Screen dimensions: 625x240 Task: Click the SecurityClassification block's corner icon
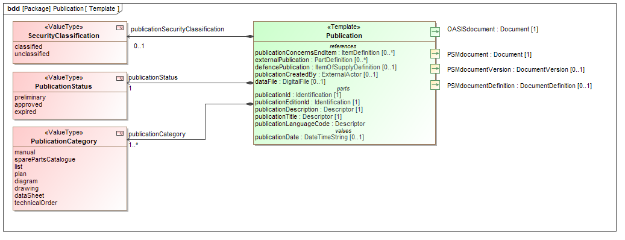tap(119, 28)
